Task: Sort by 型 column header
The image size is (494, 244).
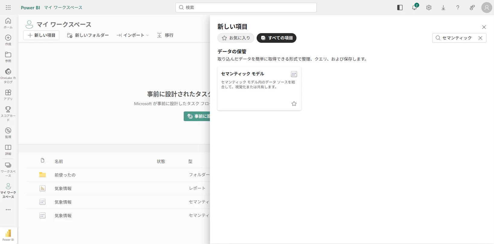Action: 190,161
